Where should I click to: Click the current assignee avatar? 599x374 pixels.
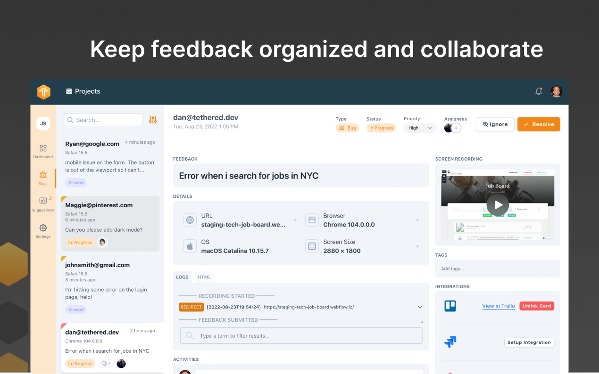[x=448, y=128]
